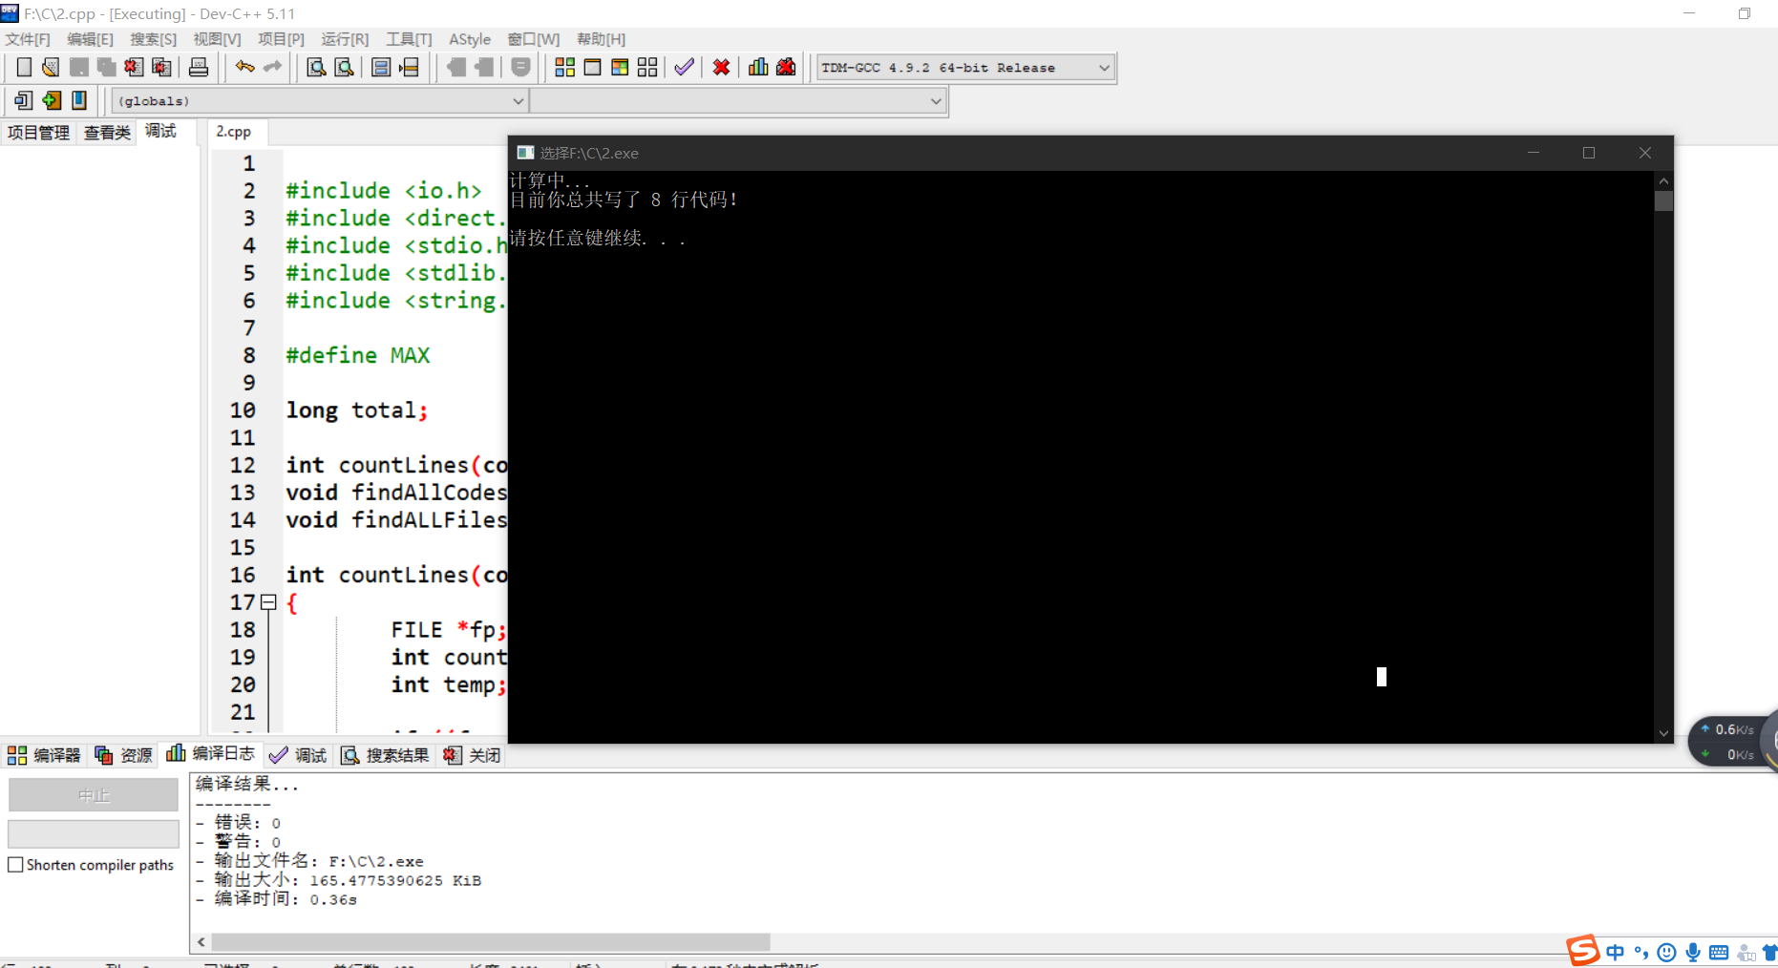This screenshot has height=968, width=1778.
Task: Click the Compile icon with colored squares
Action: click(x=564, y=67)
